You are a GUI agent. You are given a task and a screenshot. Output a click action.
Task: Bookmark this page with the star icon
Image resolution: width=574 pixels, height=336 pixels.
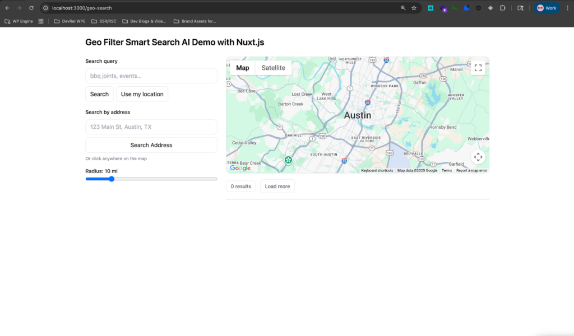[414, 8]
